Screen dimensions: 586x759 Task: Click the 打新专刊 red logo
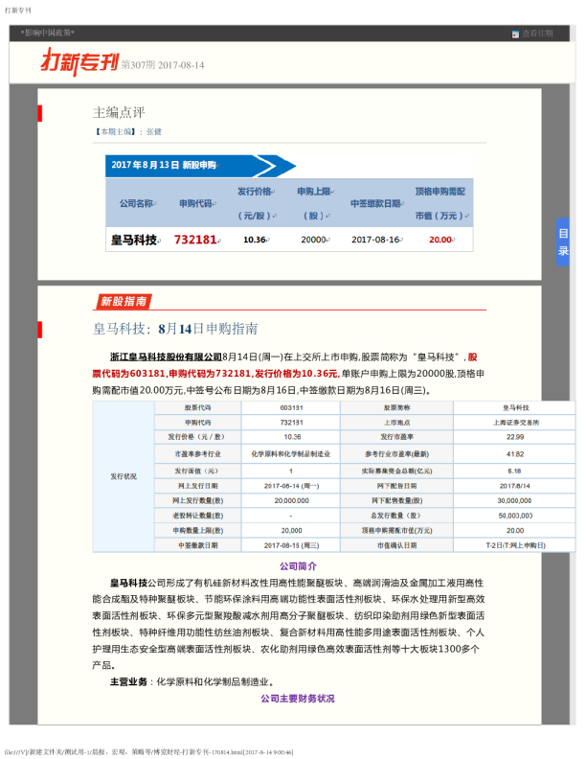click(80, 61)
